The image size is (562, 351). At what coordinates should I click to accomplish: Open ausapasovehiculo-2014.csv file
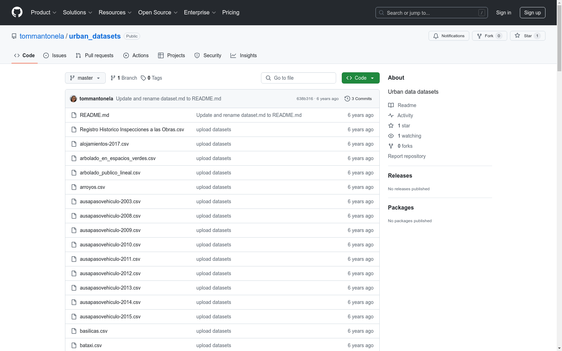click(x=110, y=302)
